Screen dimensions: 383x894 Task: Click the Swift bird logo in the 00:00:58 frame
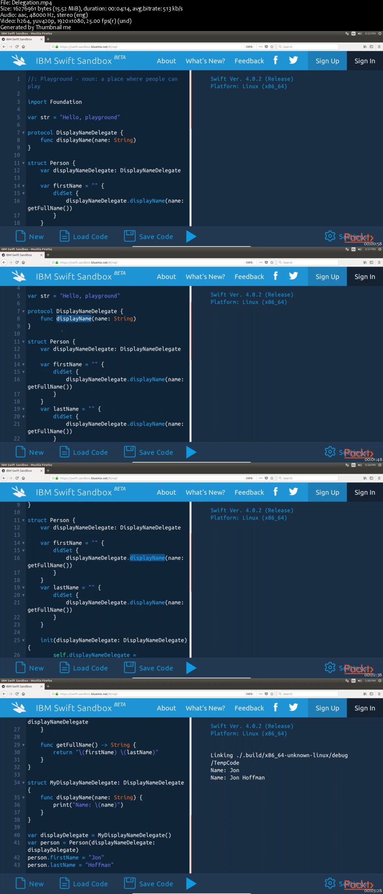19,60
